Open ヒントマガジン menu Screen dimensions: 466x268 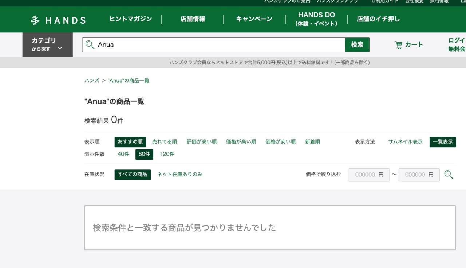coord(131,19)
